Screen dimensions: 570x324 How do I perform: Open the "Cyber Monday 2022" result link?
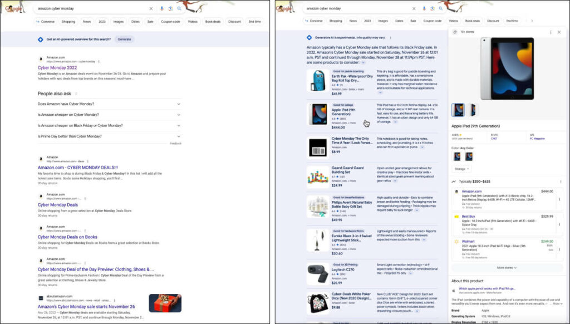click(57, 67)
